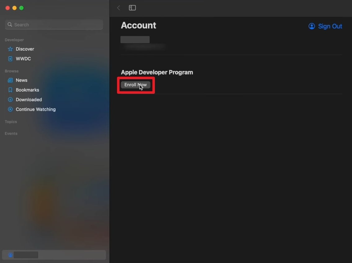Viewport: 352px width, 263px height.
Task: Click the Bookmarks ribbon icon
Action: [x=10, y=90]
